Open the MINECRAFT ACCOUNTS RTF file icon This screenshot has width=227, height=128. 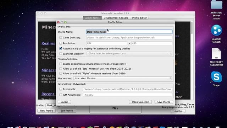[216, 54]
